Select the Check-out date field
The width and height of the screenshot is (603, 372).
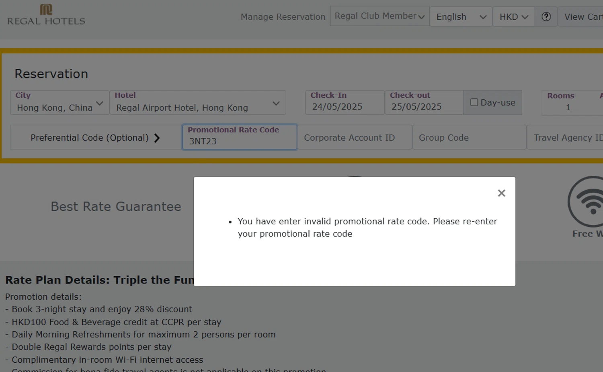[x=424, y=103]
